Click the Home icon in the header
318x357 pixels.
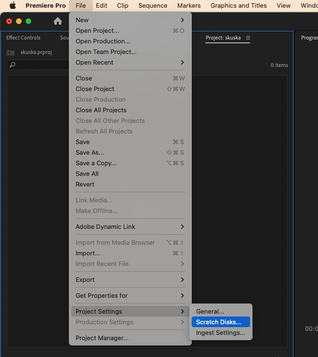(58, 21)
